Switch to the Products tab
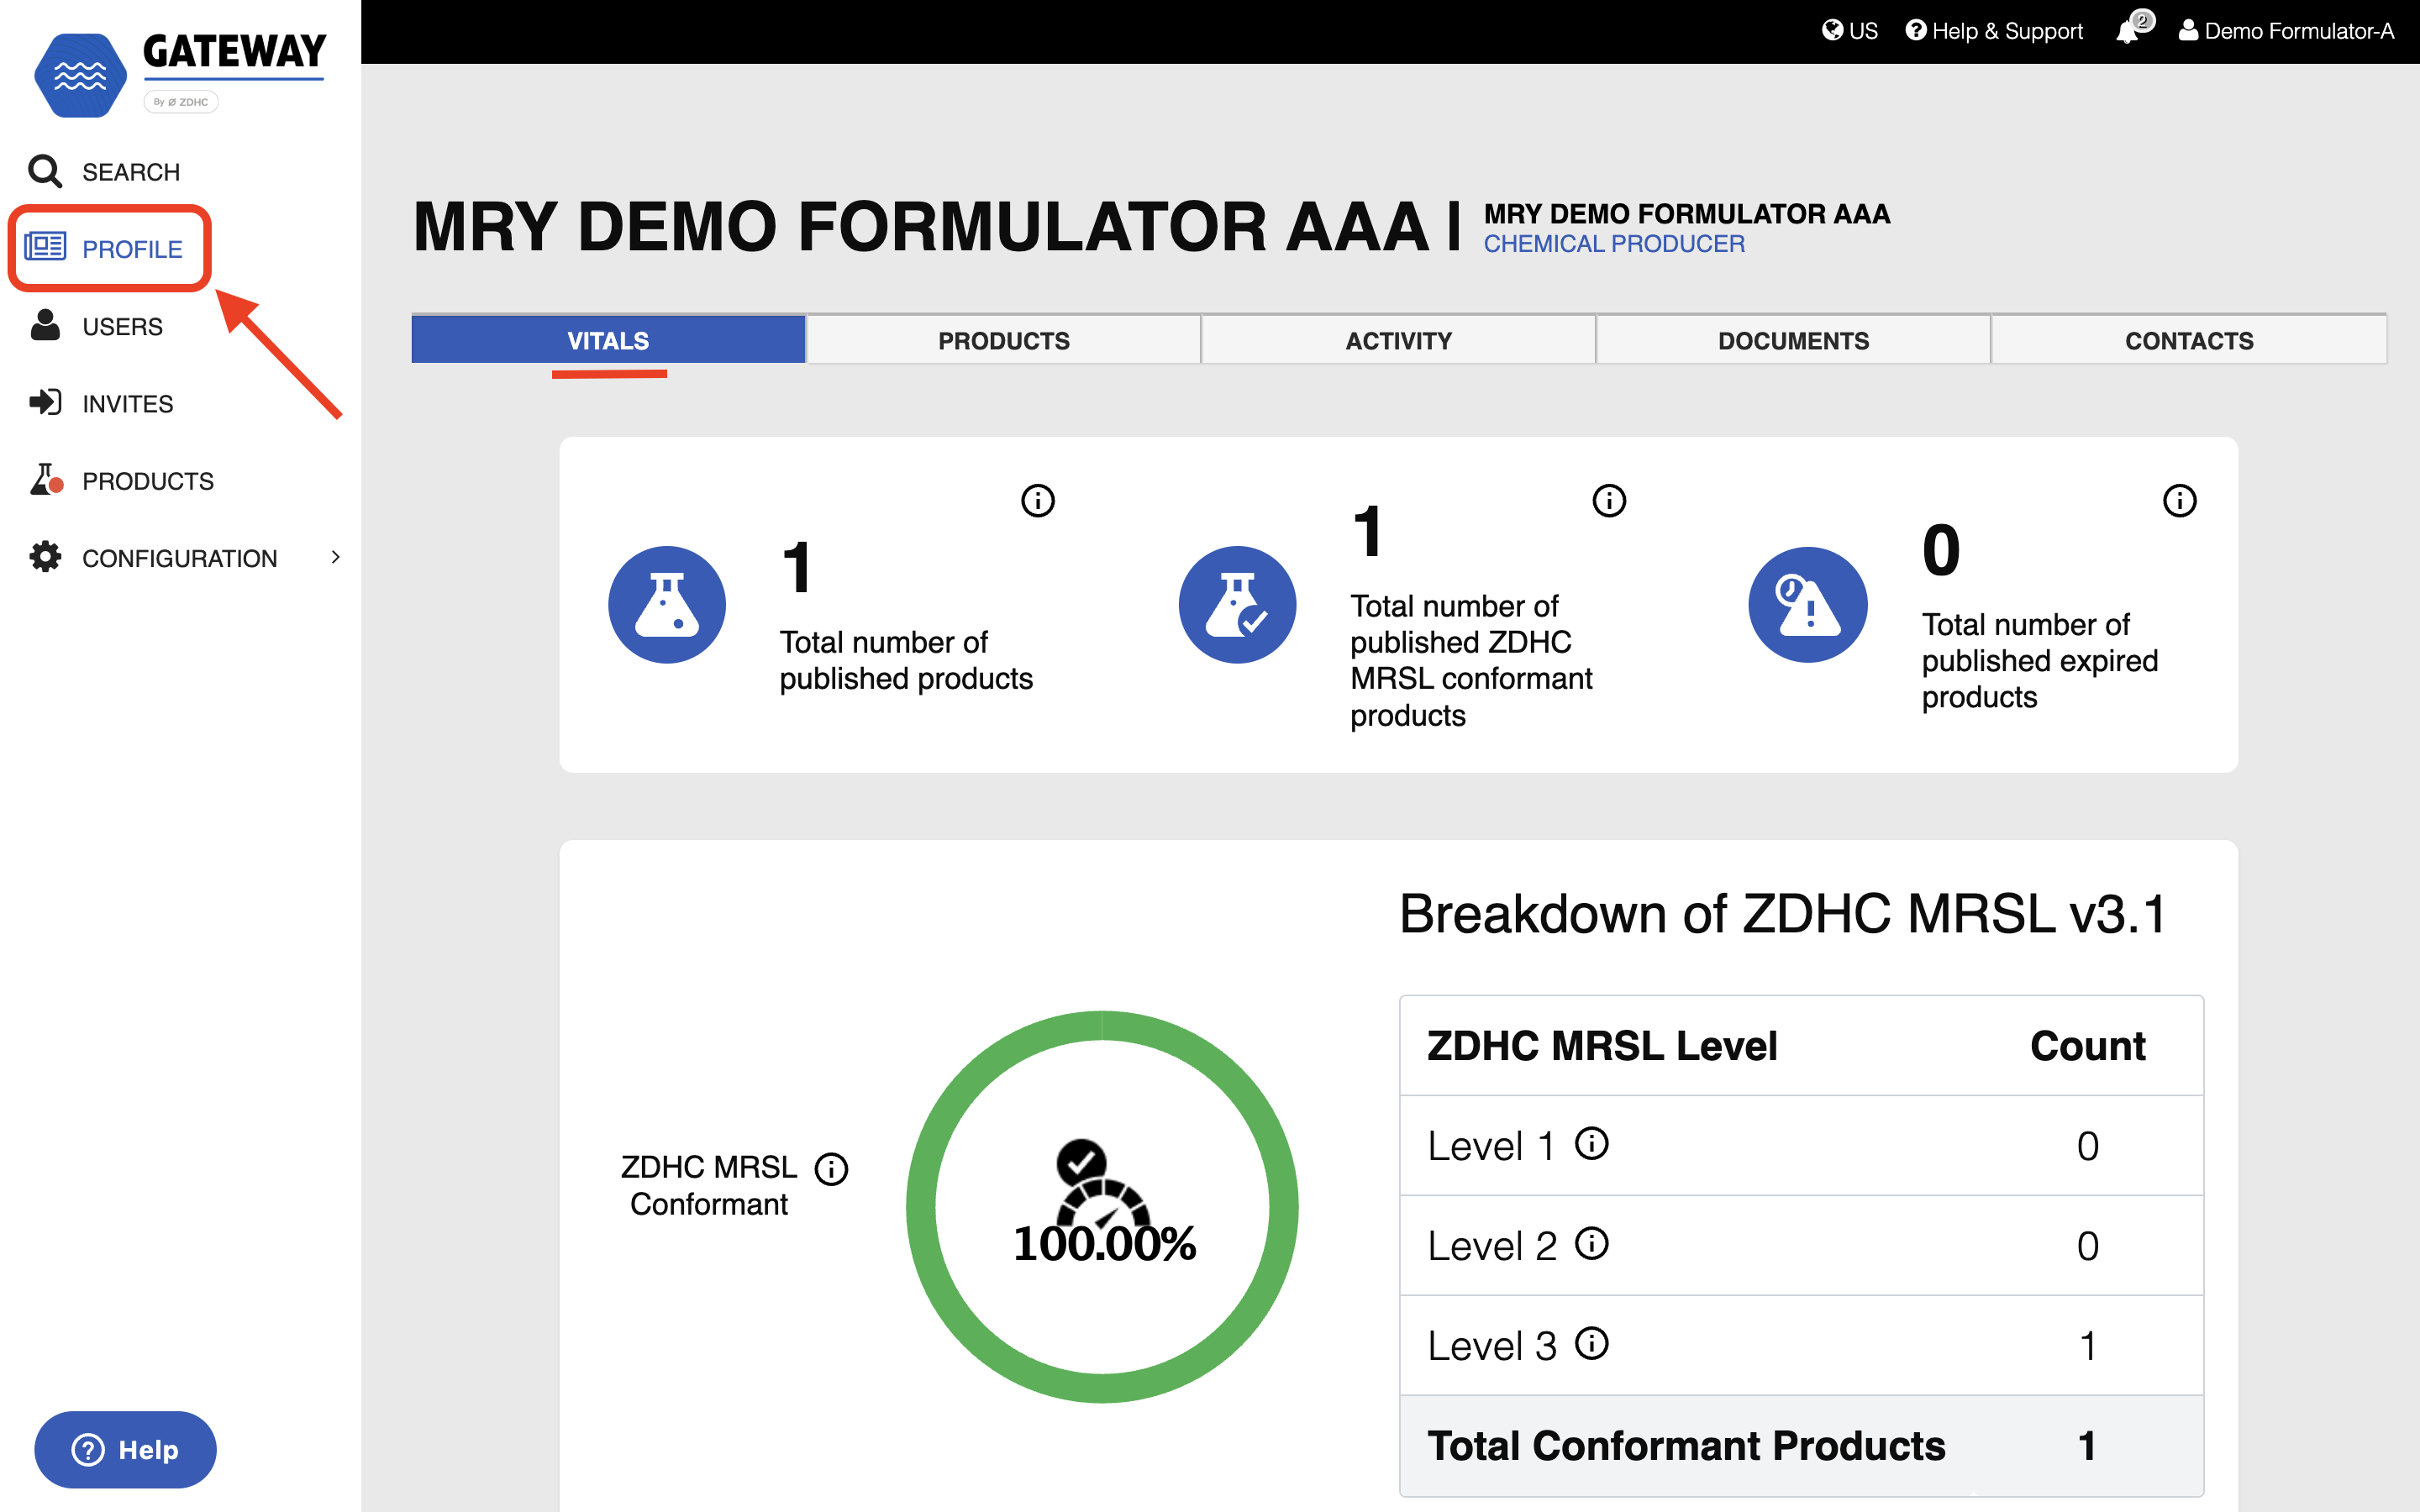The width and height of the screenshot is (2420, 1512). [1004, 340]
